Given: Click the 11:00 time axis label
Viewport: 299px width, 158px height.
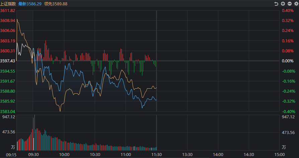Looking at the screenshot, I should pyautogui.click(x=126, y=155).
